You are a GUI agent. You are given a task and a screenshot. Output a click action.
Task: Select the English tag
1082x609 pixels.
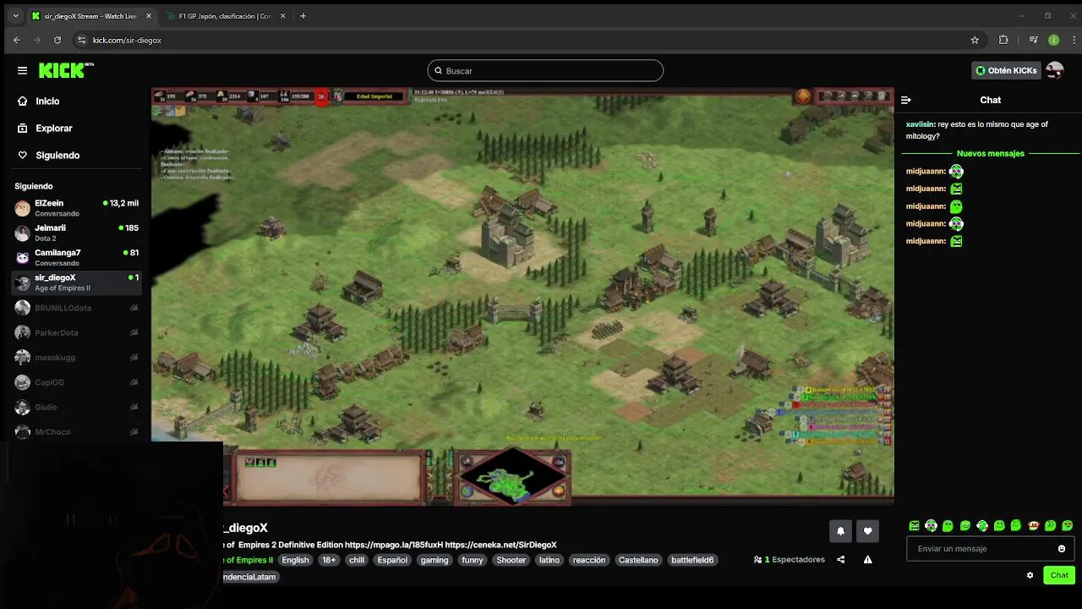(x=295, y=560)
